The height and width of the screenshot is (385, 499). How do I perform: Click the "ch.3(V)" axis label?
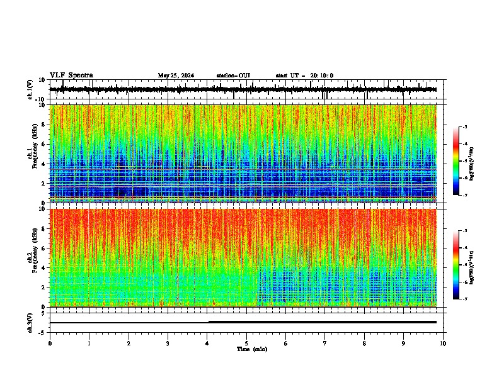[30, 323]
